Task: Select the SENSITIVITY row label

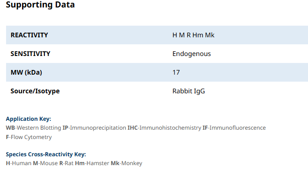Action: pyautogui.click(x=30, y=54)
